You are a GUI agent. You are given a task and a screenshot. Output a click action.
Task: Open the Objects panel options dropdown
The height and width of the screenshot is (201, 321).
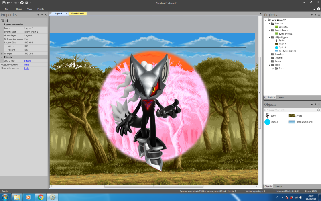pos(312,105)
